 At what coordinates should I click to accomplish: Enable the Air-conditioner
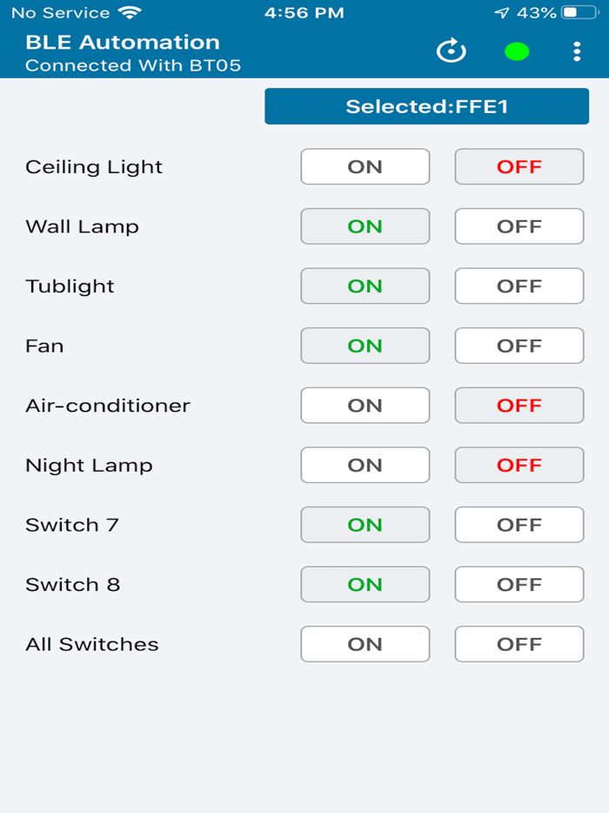click(365, 405)
